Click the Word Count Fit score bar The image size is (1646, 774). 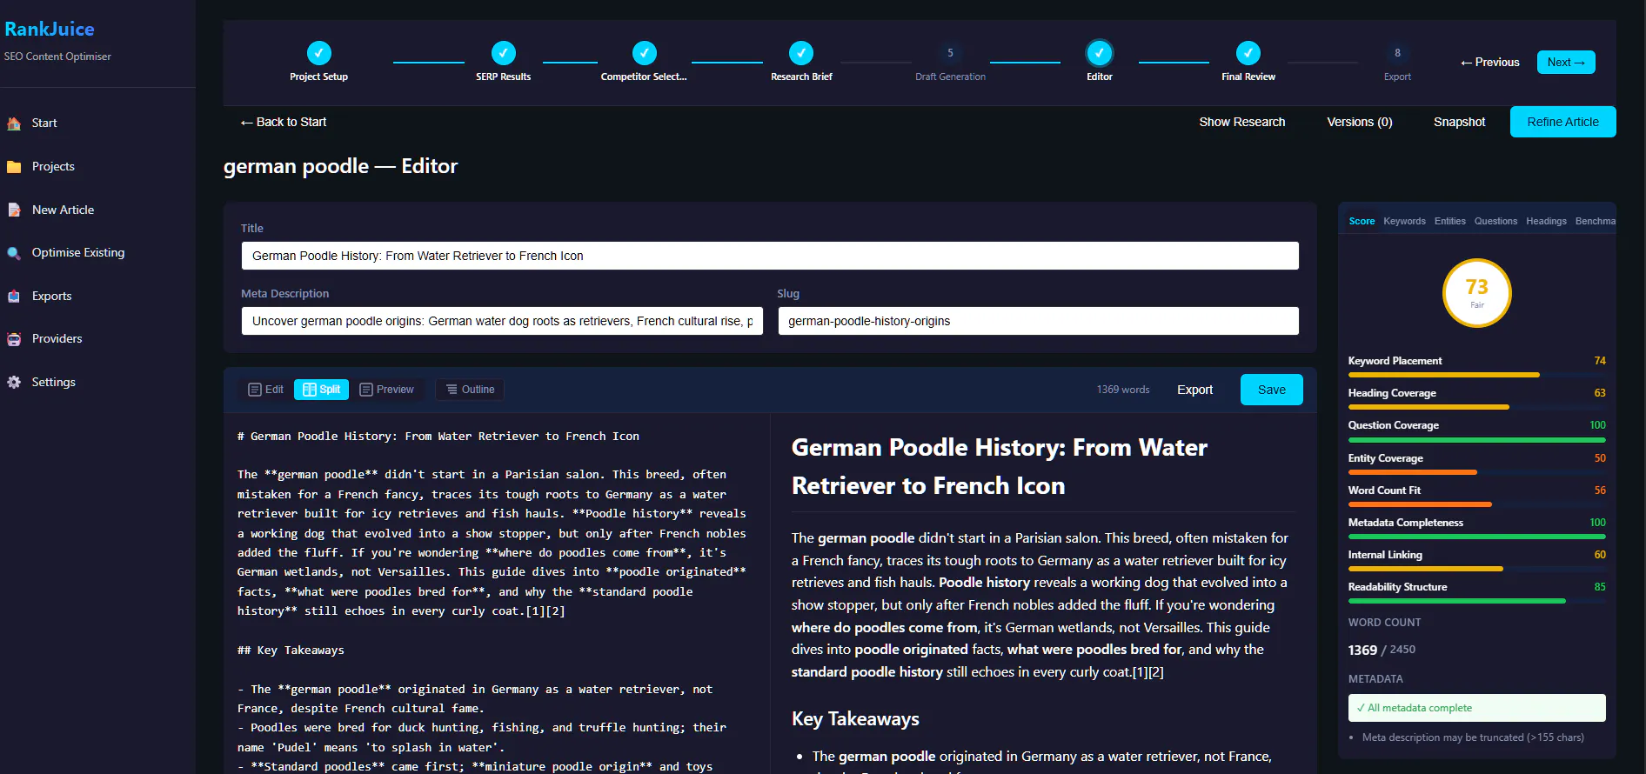pos(1476,504)
